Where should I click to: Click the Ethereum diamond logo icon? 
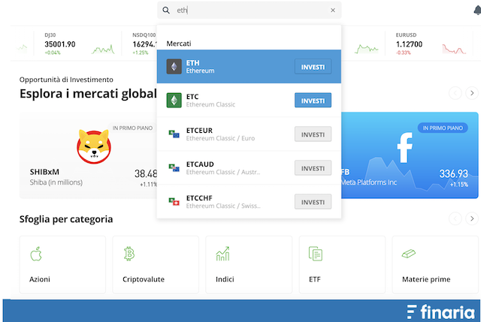(174, 67)
